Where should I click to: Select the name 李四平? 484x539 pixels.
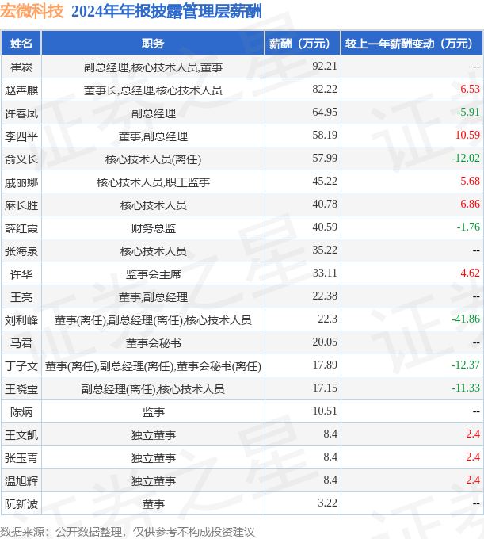click(x=21, y=136)
